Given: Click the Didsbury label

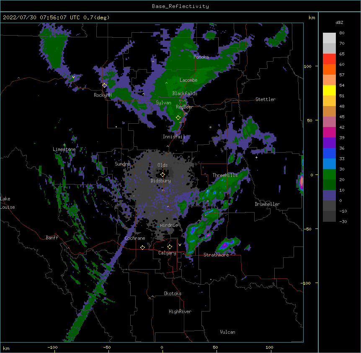Looking at the screenshot, I should coord(160,181).
